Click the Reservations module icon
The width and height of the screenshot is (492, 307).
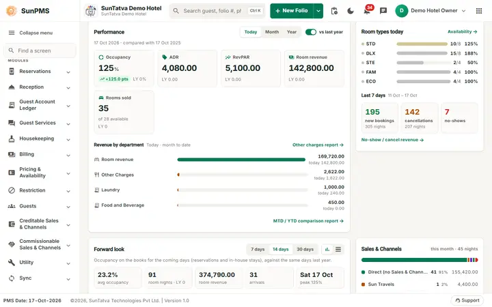click(x=12, y=72)
